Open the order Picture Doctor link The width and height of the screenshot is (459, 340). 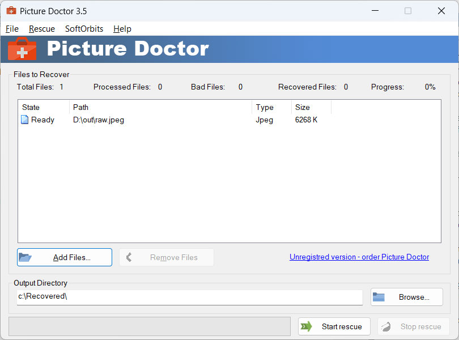tap(359, 257)
